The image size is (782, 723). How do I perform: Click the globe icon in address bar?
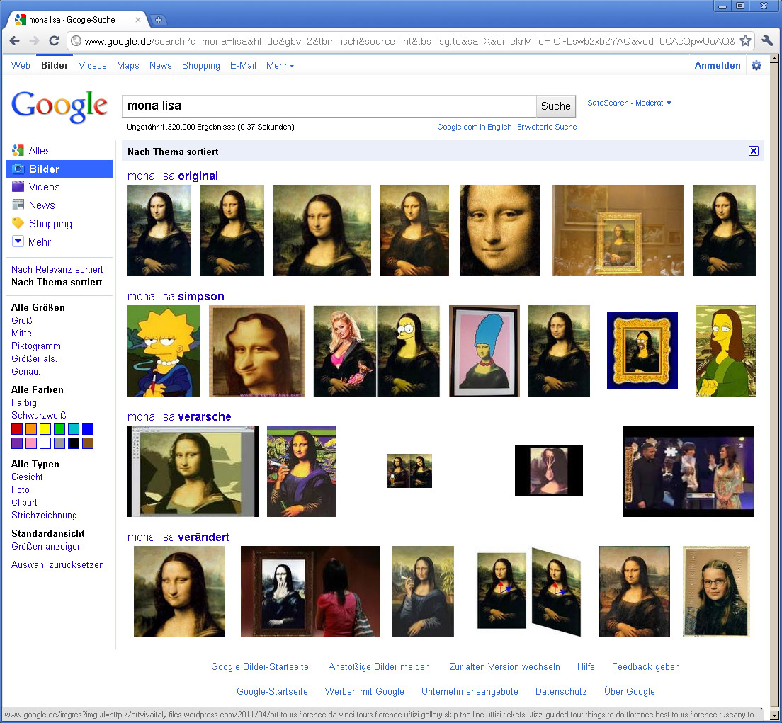pos(76,41)
